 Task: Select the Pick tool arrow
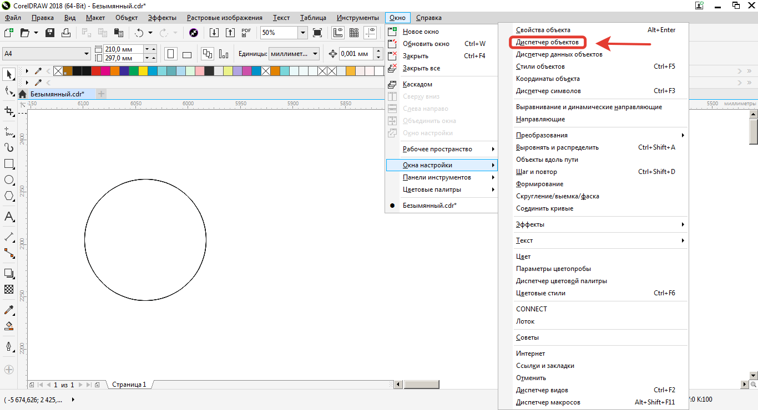[9, 74]
